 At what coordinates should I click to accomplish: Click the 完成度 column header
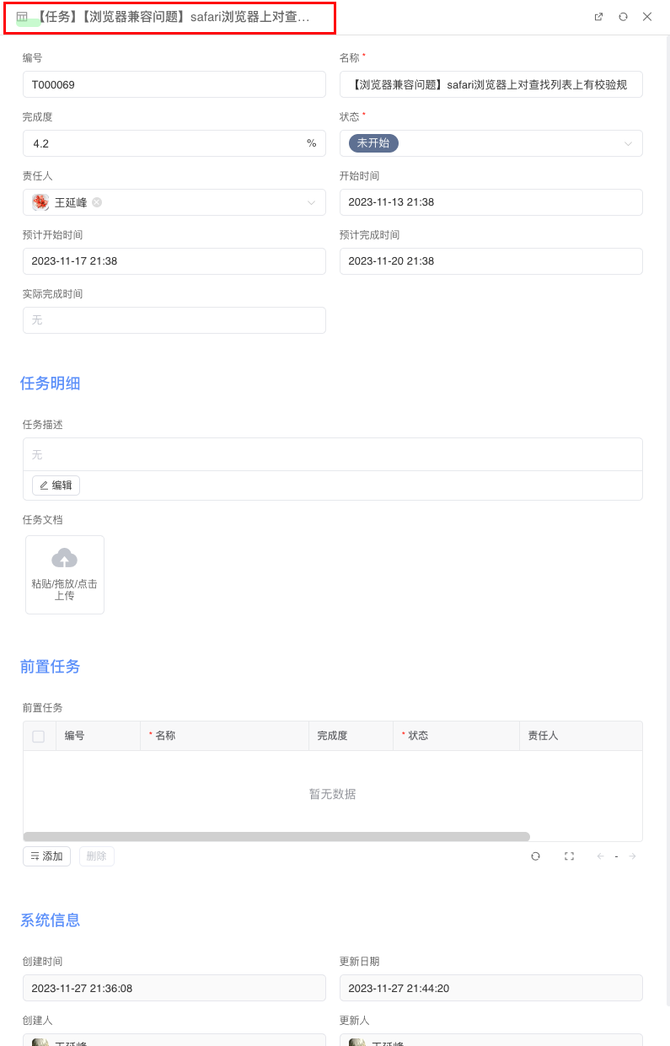[x=351, y=736]
